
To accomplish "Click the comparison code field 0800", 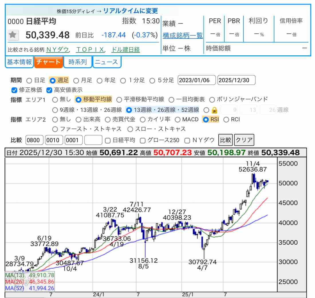I will (x=34, y=140).
